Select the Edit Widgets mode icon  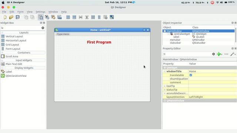(x=41, y=17)
